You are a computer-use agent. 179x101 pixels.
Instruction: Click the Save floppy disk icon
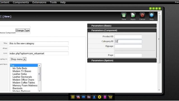(x=124, y=15)
